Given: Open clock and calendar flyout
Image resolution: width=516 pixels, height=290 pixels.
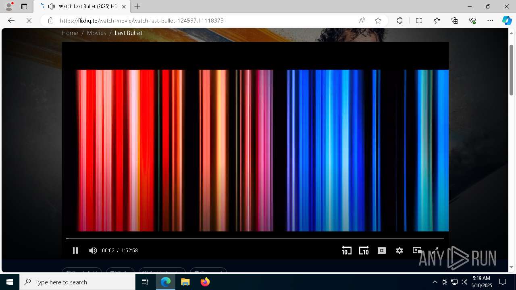Looking at the screenshot, I should (482, 282).
